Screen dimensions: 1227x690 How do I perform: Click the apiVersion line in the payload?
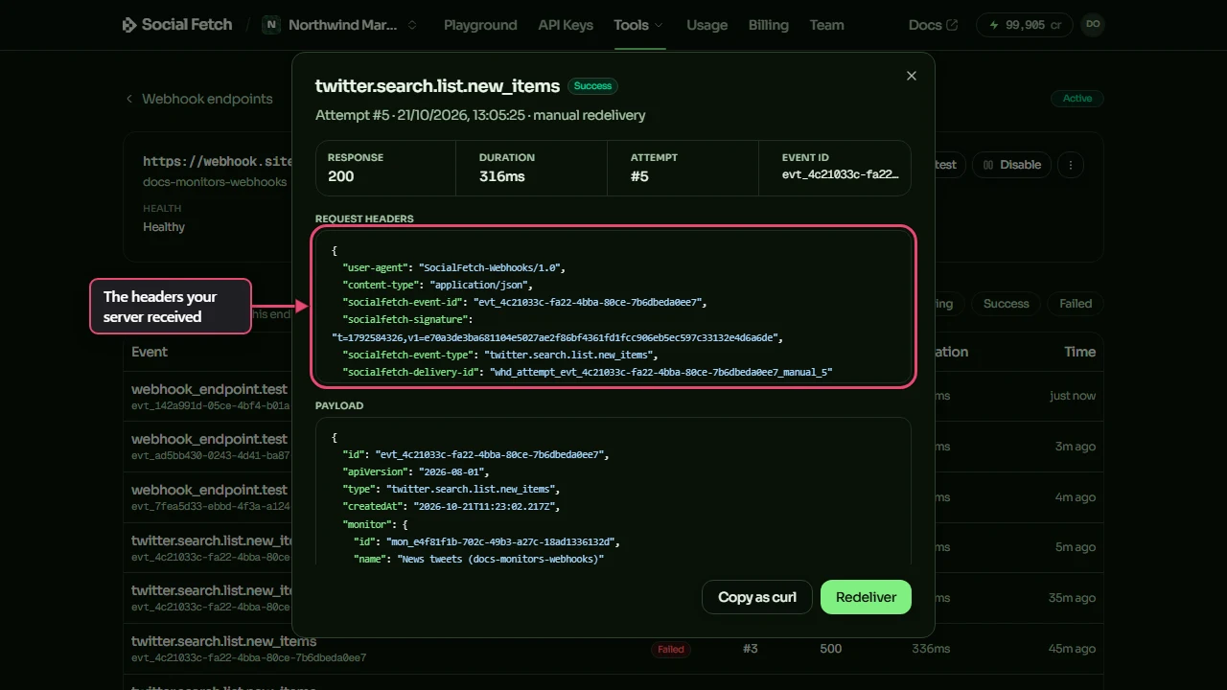pos(415,471)
